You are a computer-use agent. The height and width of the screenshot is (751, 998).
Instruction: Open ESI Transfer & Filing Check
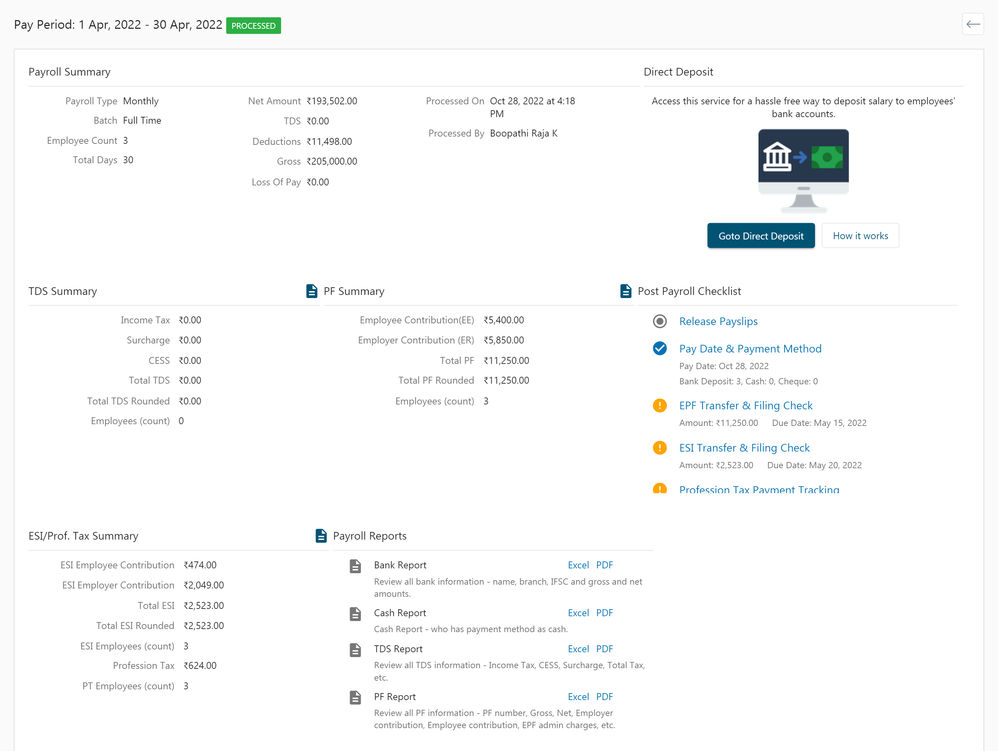click(x=744, y=448)
